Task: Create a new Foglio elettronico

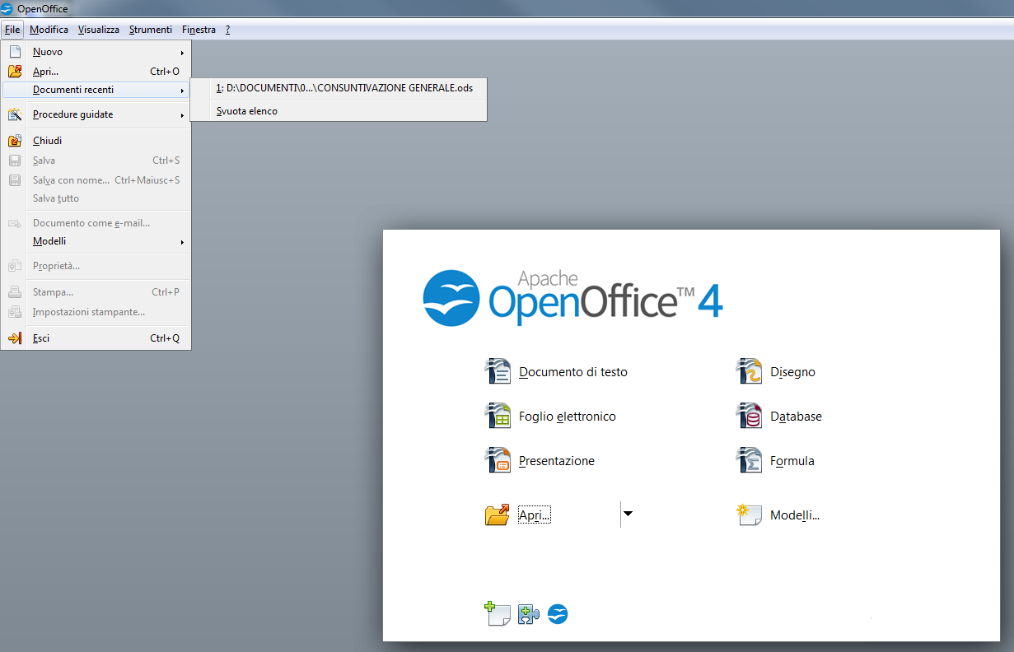Action: click(568, 417)
